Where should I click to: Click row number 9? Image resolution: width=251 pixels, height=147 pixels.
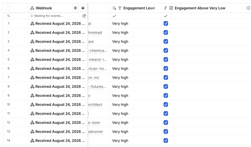8,96
